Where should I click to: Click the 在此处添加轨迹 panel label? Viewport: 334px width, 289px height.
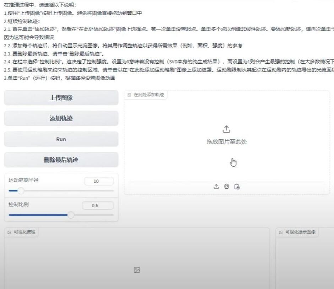click(149, 95)
